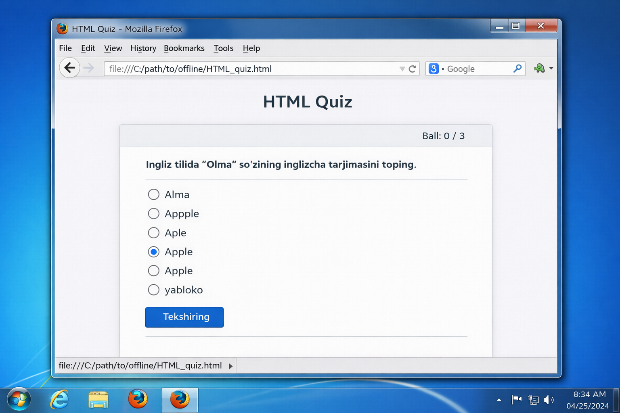
Task: Open Windows Explorer folder from taskbar
Action: [98, 400]
